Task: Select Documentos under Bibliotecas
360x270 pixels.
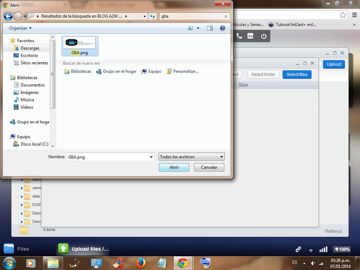Action: click(33, 85)
